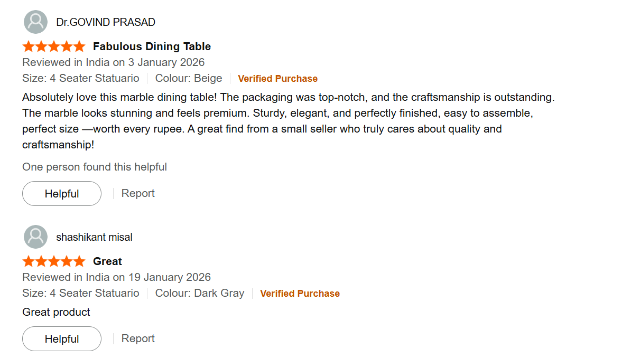
Task: Open the "Great" review title
Action: click(107, 261)
